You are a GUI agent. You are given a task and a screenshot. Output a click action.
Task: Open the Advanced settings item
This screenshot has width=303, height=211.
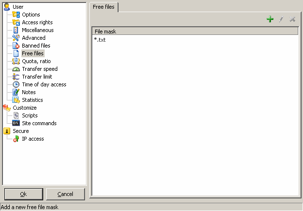[x=34, y=38]
